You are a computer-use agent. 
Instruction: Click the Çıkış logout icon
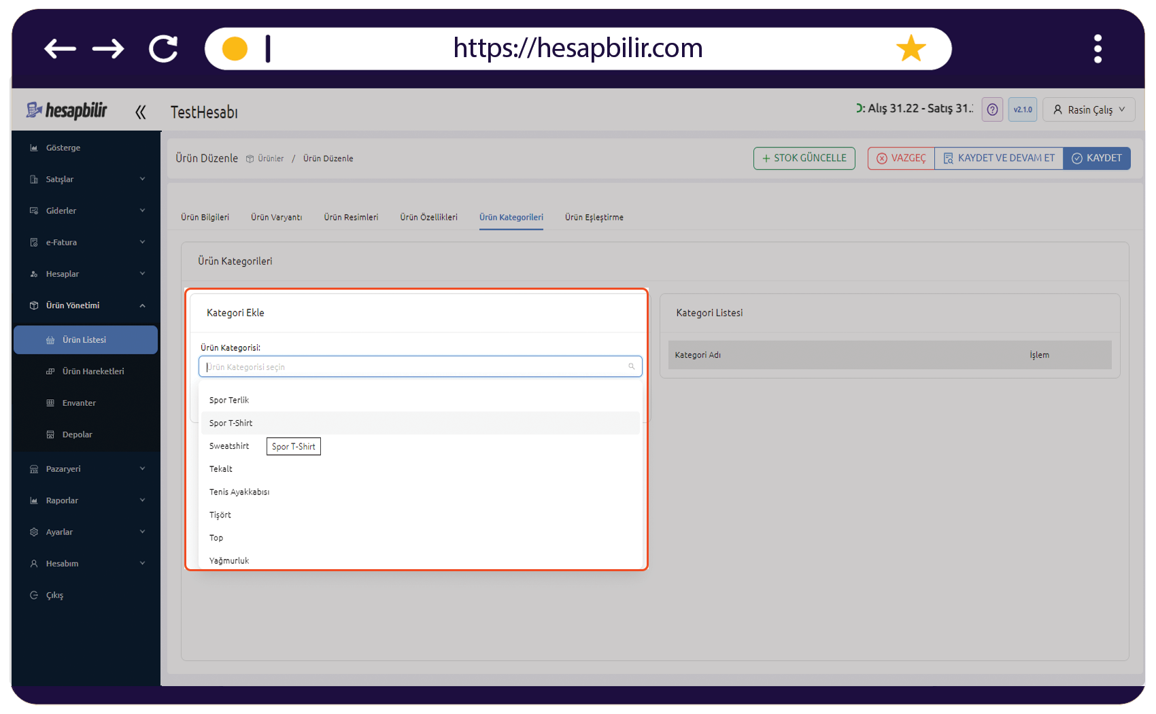point(34,596)
